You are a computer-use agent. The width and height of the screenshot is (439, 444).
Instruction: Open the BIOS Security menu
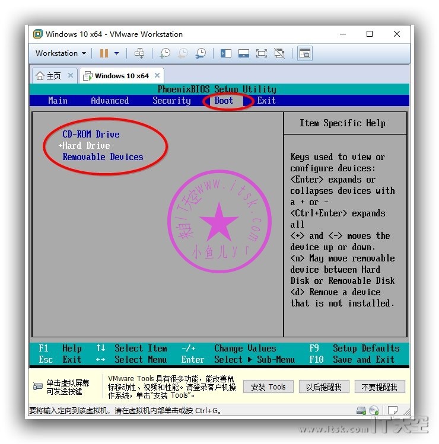click(x=172, y=101)
